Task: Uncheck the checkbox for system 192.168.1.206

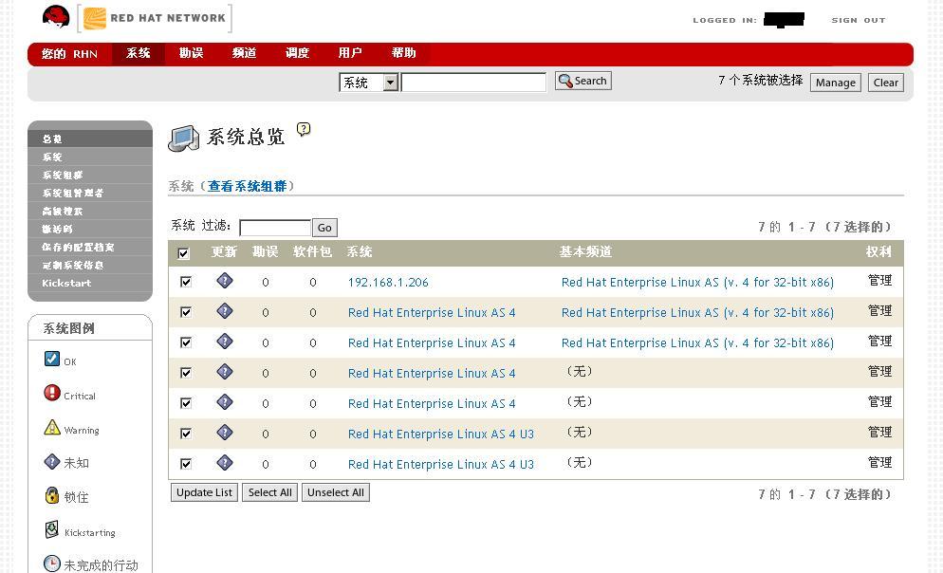Action: 186,282
